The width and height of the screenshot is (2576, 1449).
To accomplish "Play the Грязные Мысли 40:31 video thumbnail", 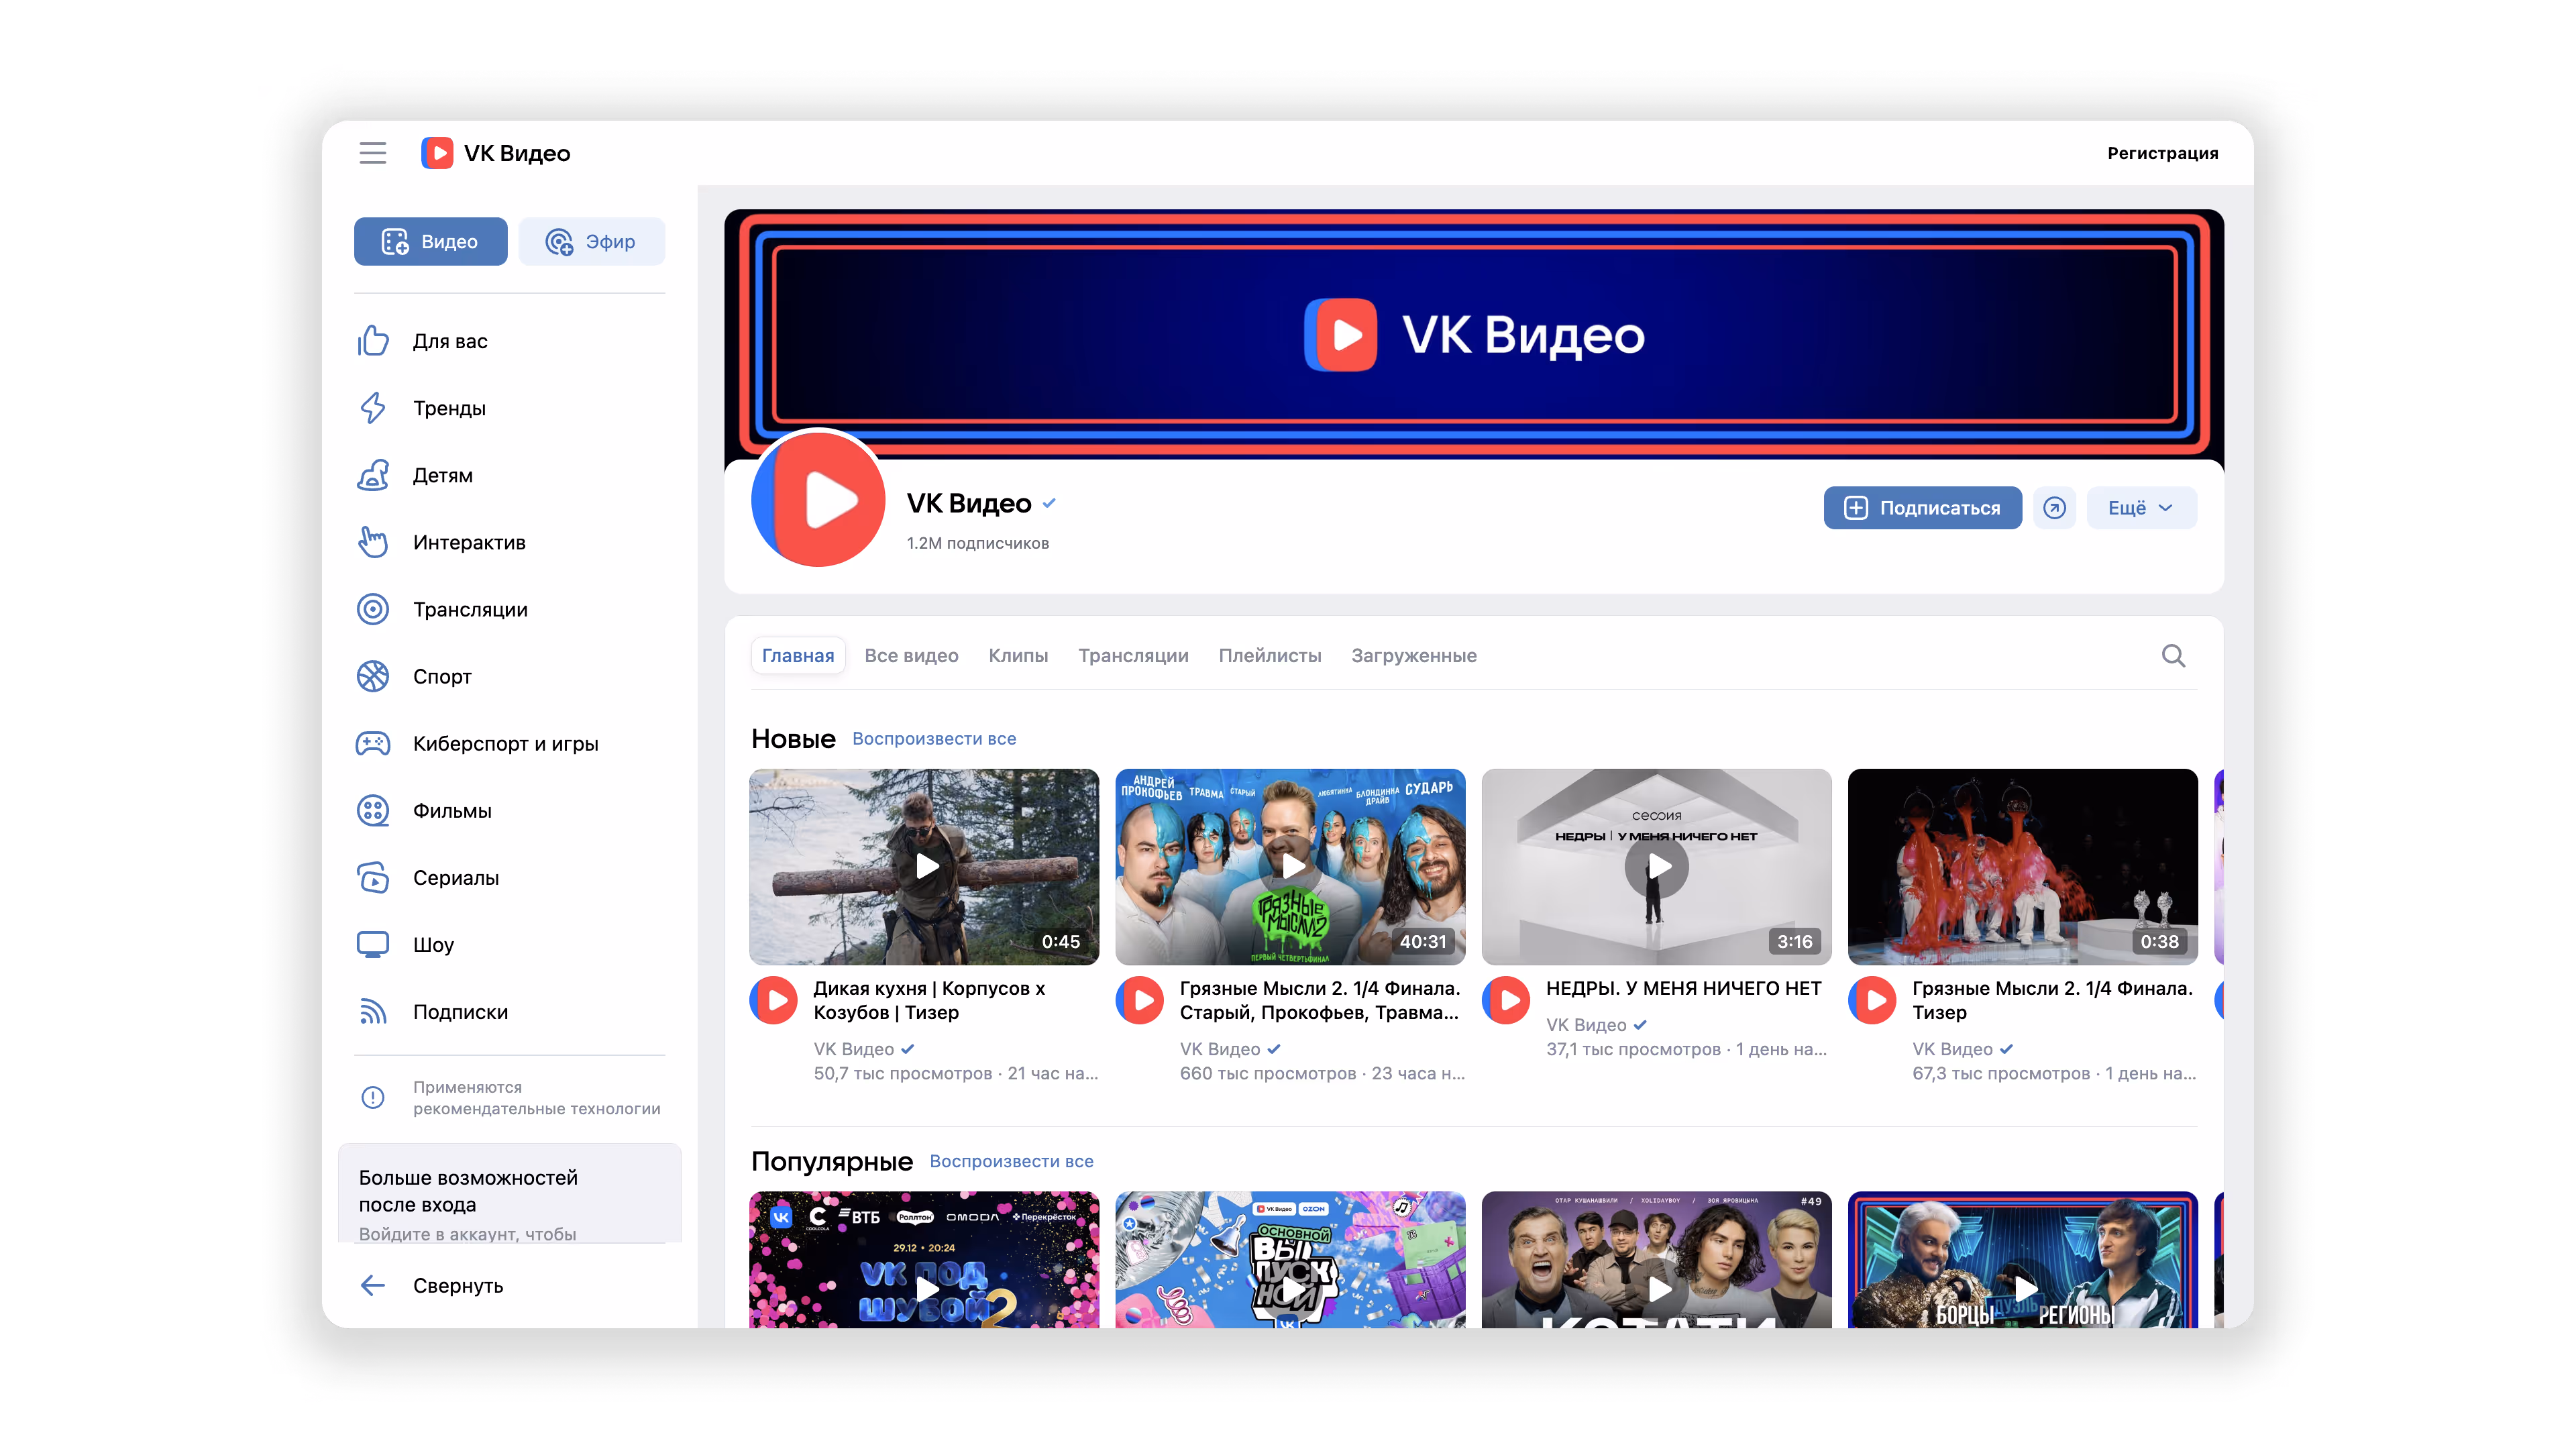I will (x=1290, y=866).
